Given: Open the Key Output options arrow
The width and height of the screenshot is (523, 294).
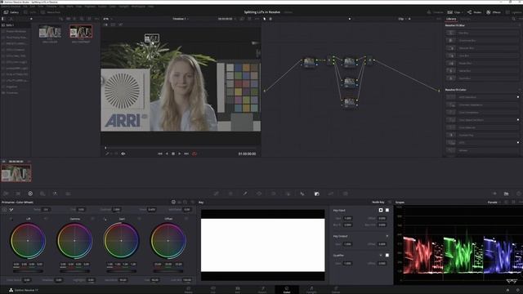Looking at the screenshot, I should pos(387,236).
